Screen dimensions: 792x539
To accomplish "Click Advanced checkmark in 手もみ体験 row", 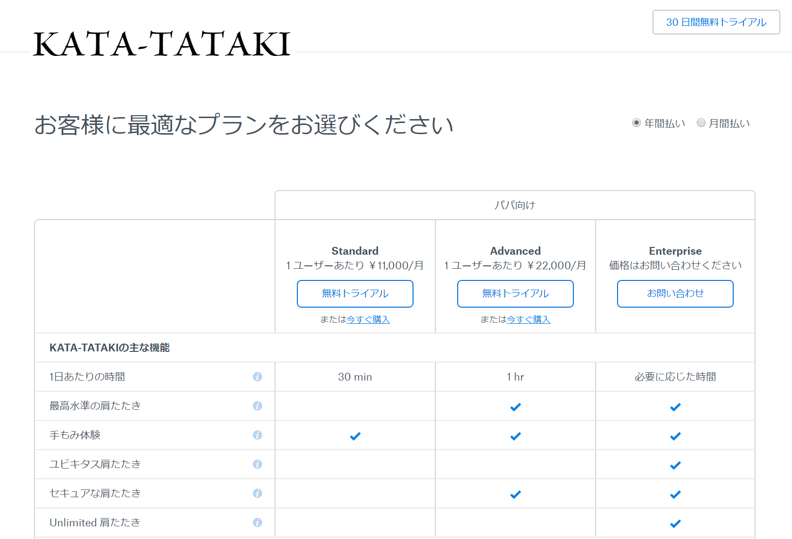I will point(516,436).
